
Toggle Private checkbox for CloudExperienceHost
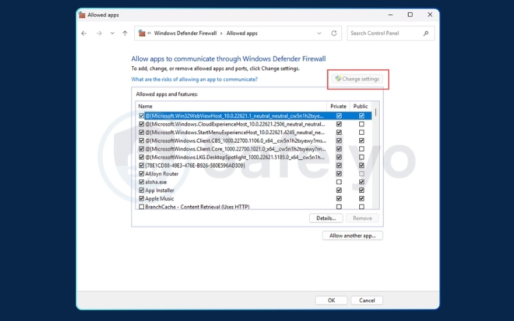click(339, 124)
